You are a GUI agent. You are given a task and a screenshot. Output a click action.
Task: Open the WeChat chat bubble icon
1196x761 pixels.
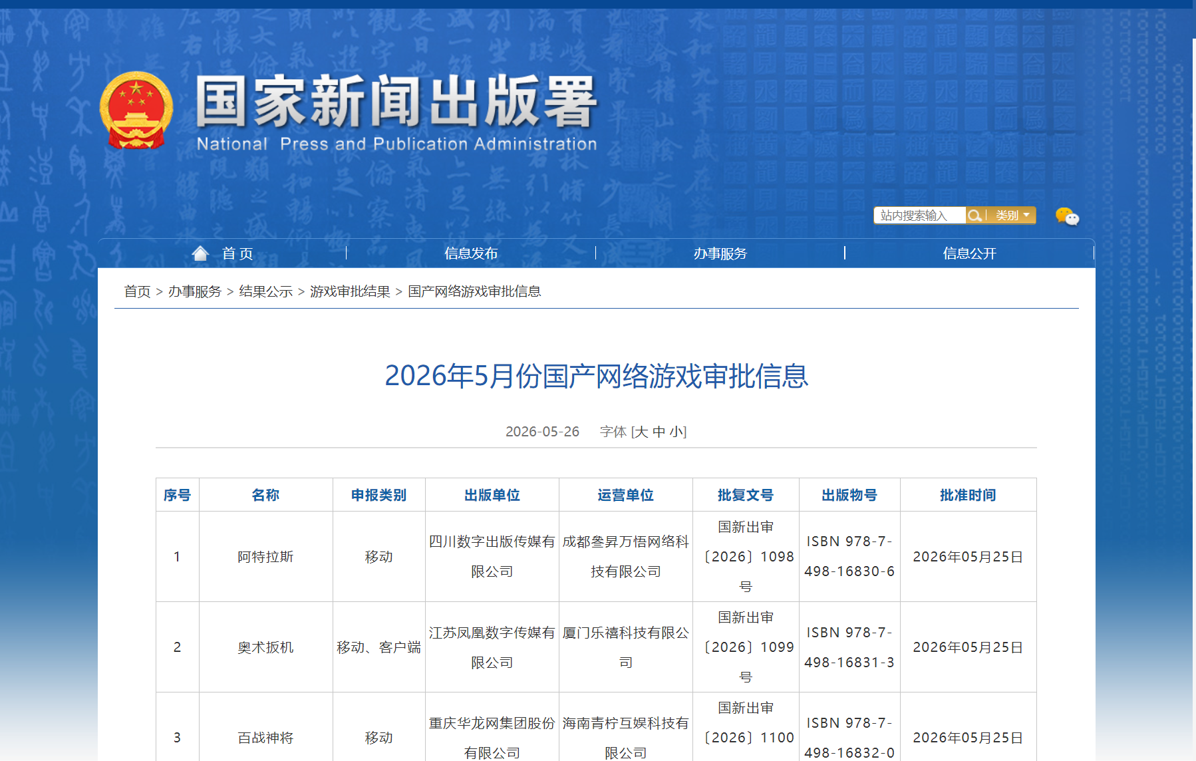click(1067, 216)
